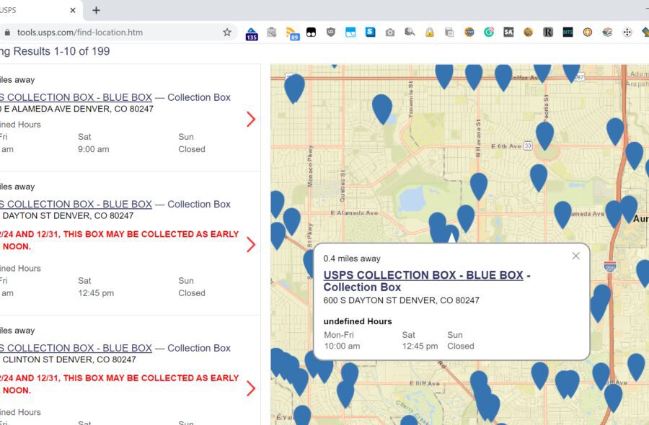Open a new browser tab

pyautogui.click(x=97, y=11)
